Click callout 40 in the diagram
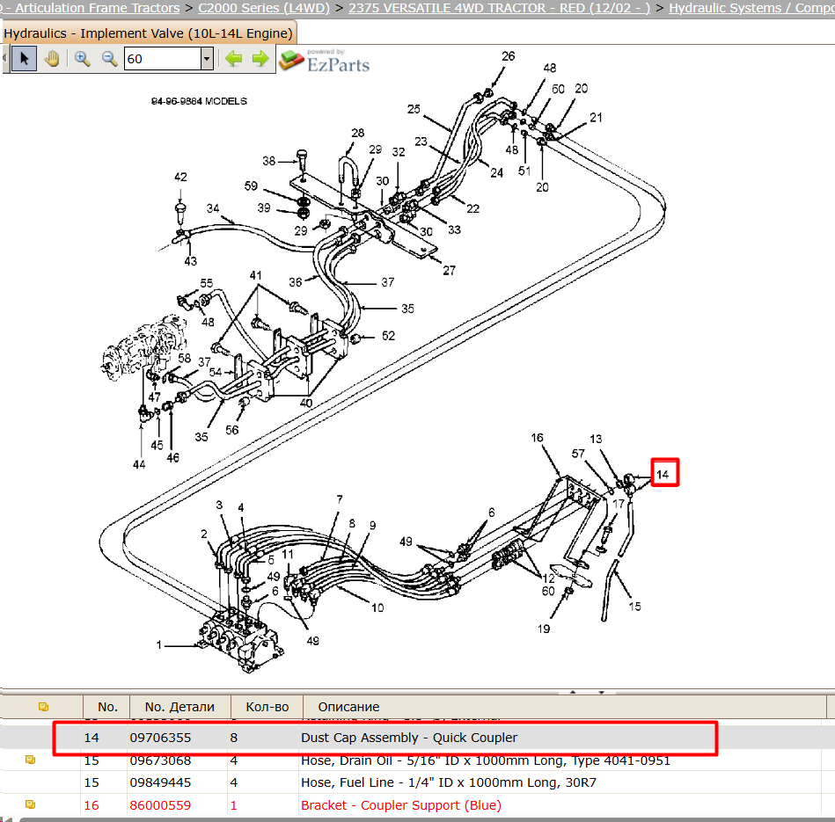 pyautogui.click(x=305, y=403)
